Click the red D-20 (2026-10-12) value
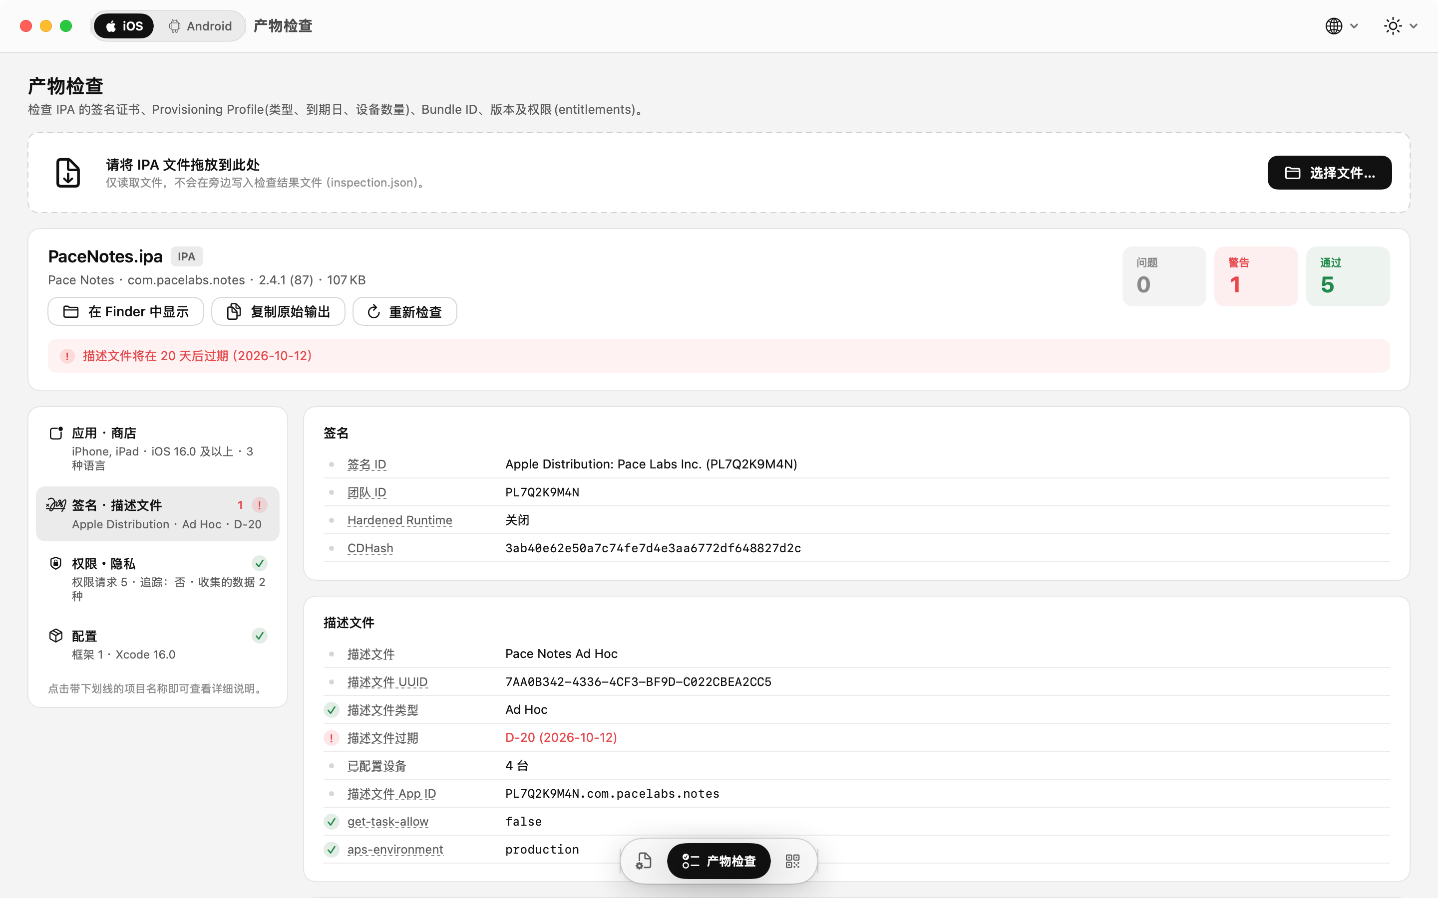 click(561, 738)
